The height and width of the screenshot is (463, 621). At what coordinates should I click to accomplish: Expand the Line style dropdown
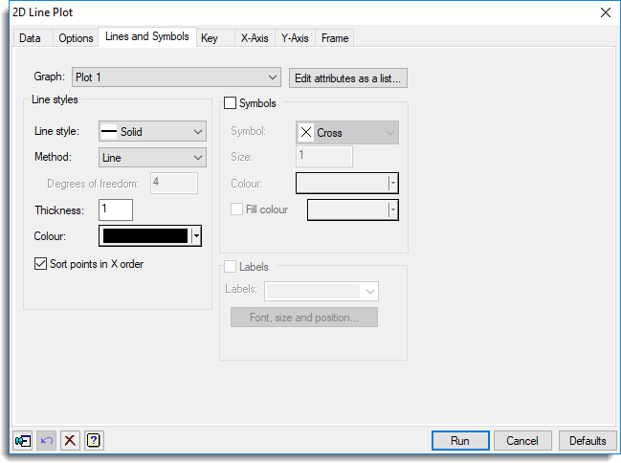(x=153, y=132)
